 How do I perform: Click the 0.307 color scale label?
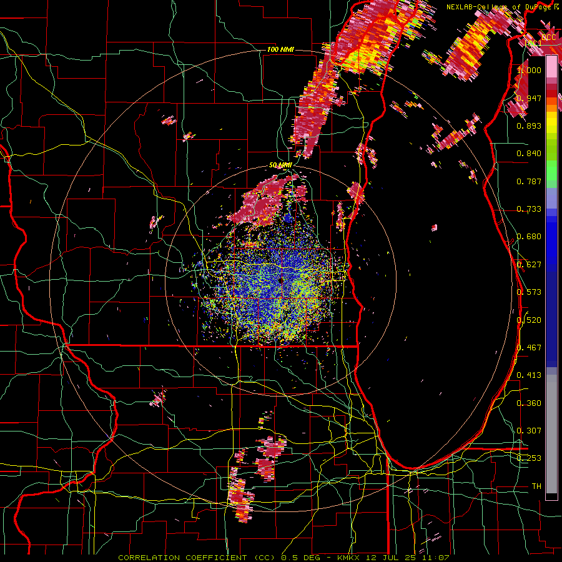coord(529,431)
